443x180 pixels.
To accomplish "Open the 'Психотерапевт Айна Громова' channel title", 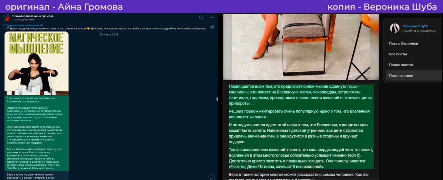I will coord(33,16).
